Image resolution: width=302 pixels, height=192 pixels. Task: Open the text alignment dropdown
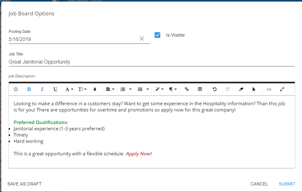(x=110, y=89)
